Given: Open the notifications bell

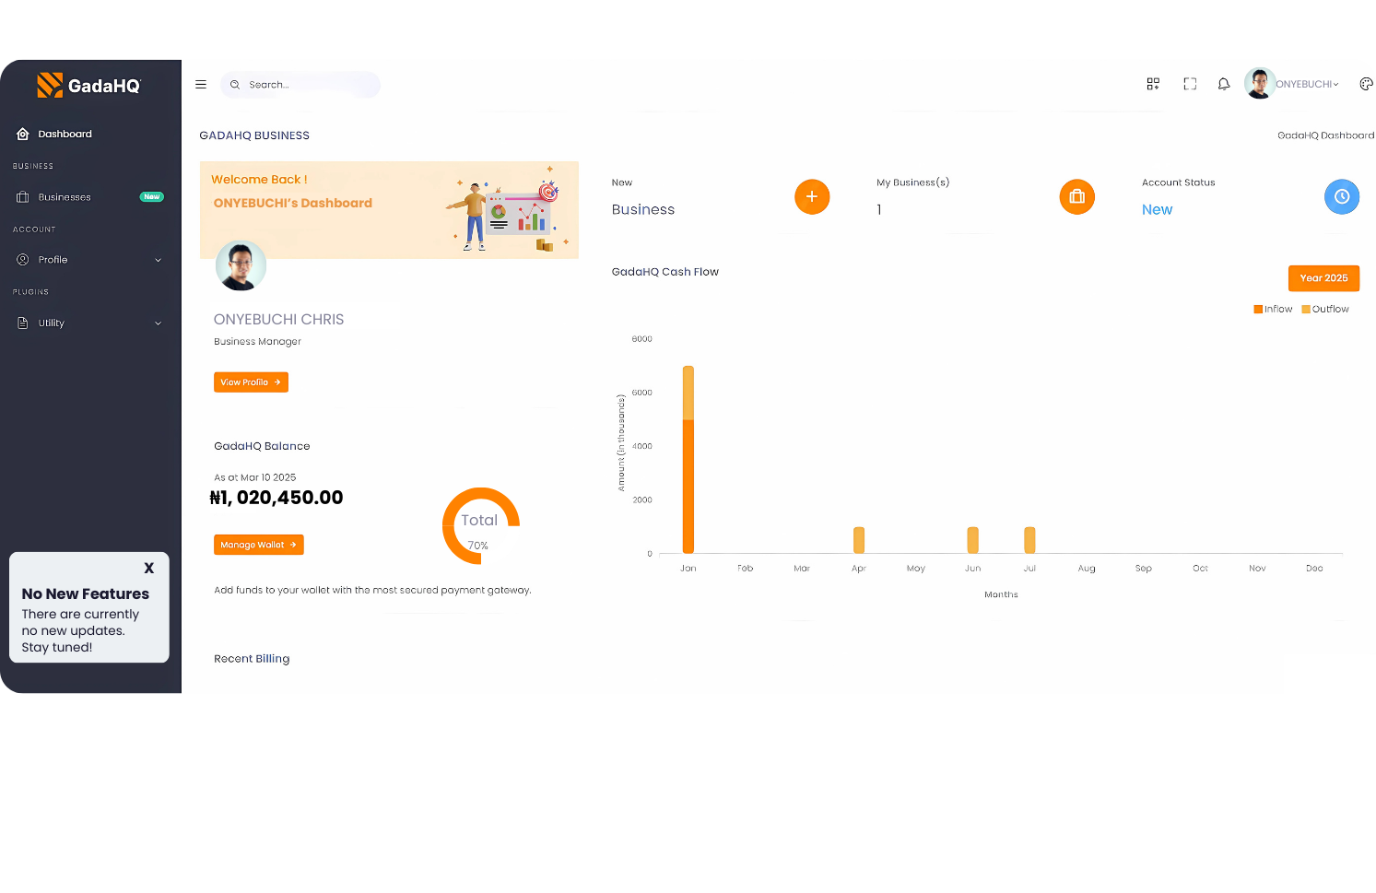Looking at the screenshot, I should pyautogui.click(x=1223, y=84).
